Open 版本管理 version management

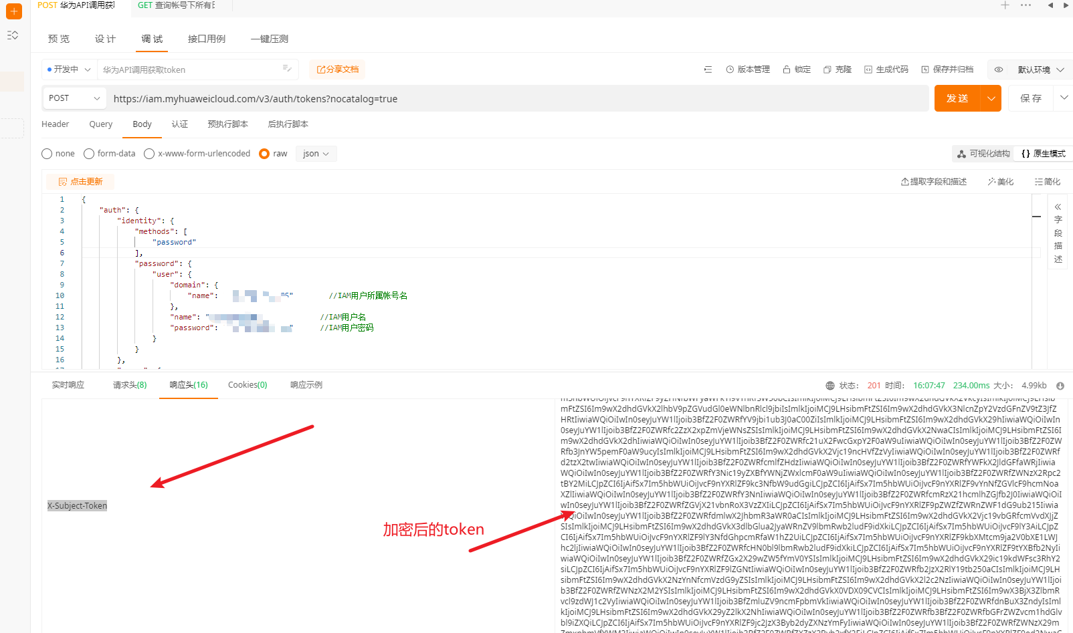point(748,70)
